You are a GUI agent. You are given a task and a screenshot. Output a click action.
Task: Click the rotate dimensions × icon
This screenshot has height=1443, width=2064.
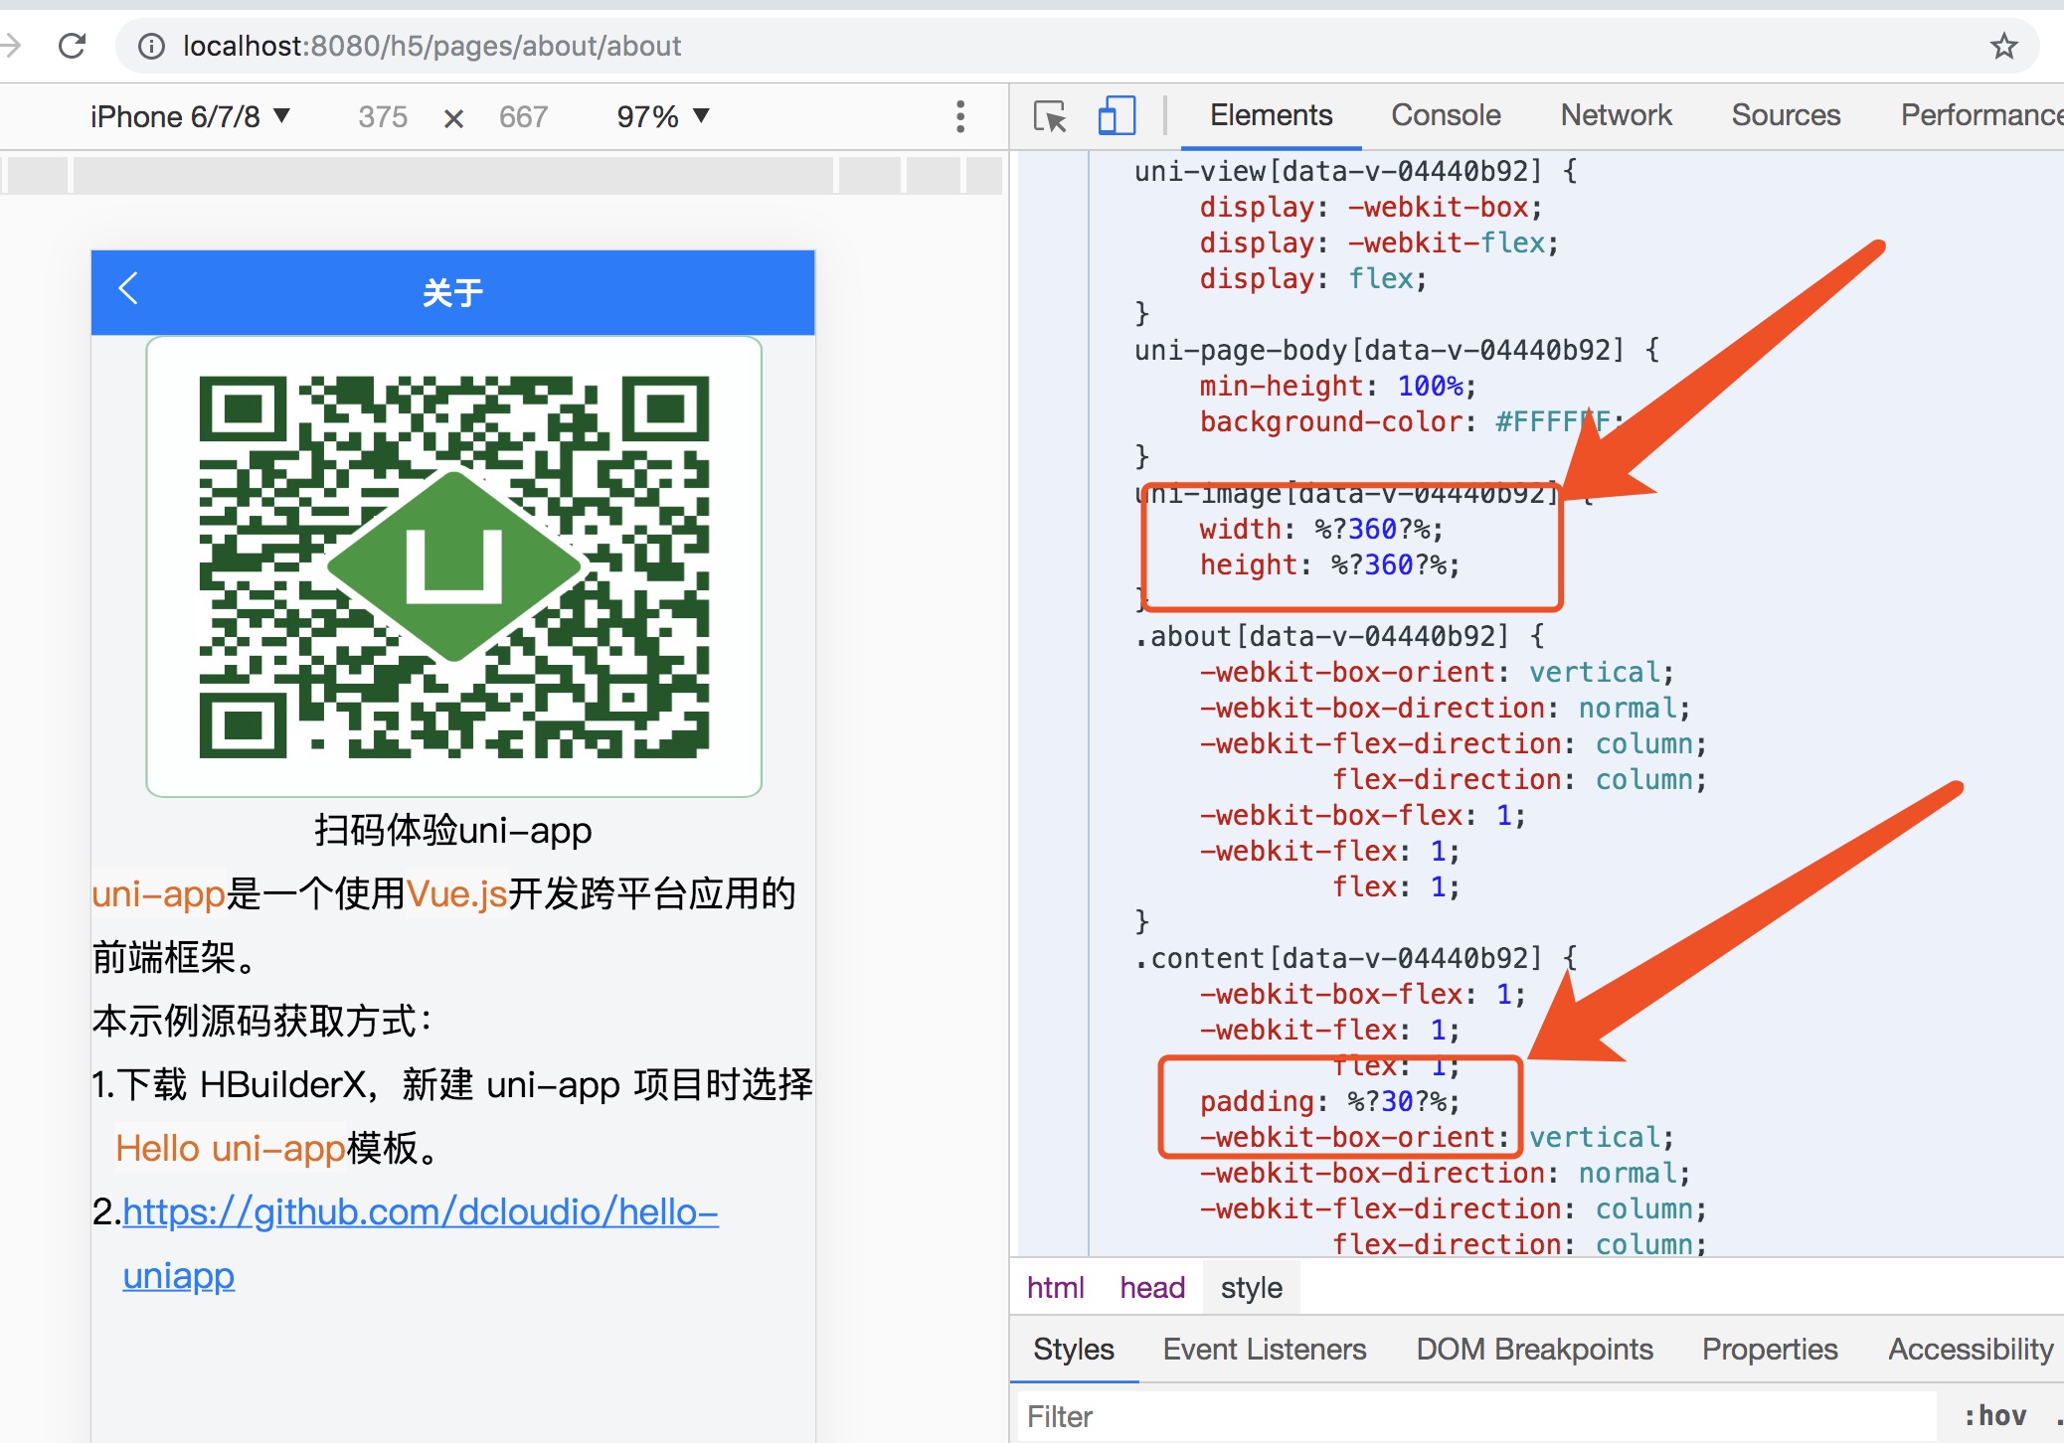(453, 118)
